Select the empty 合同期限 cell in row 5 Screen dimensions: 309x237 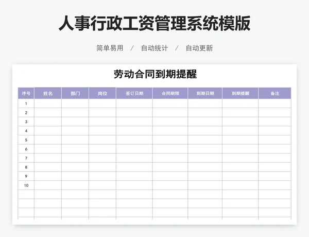tap(170, 140)
